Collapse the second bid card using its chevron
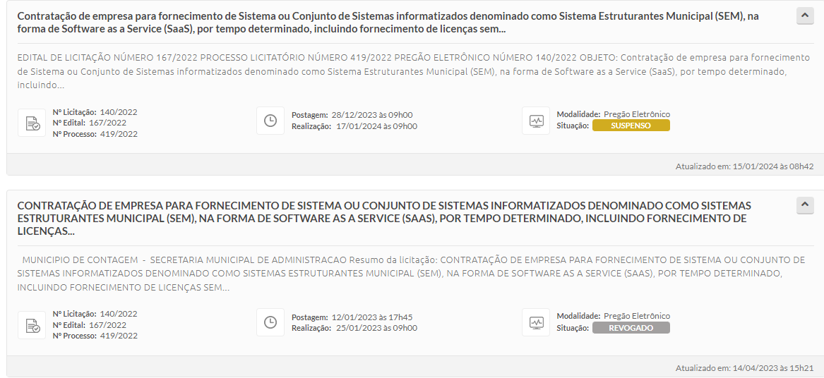The height and width of the screenshot is (378, 824). click(805, 205)
